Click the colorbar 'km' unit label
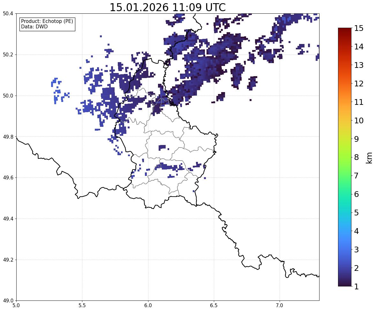 370,158
